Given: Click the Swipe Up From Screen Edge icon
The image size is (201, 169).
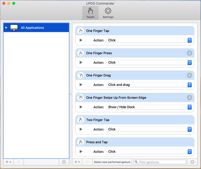Looking at the screenshot, I should coord(81,98).
